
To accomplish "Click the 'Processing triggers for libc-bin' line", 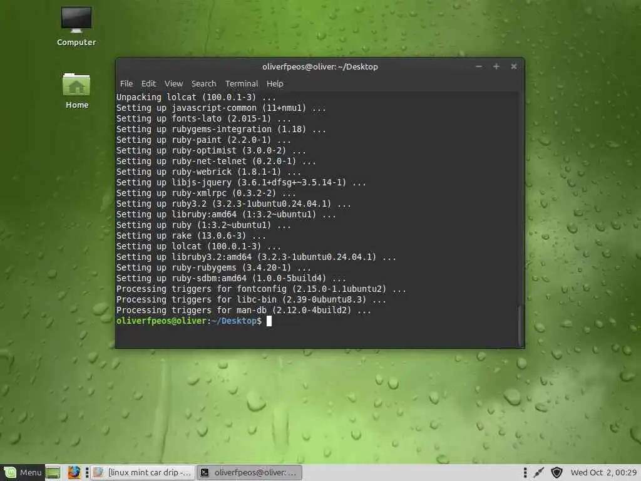I will (x=251, y=299).
